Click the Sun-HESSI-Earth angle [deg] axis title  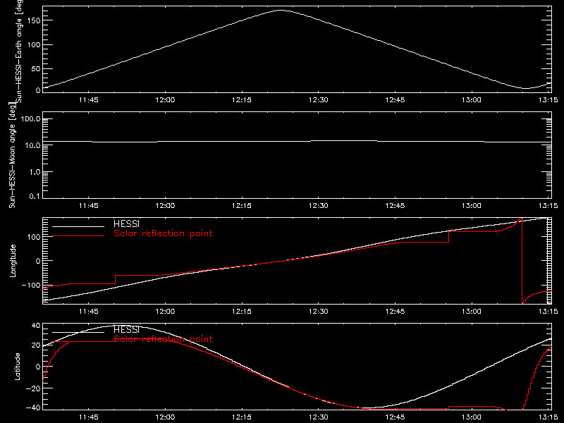(19, 51)
